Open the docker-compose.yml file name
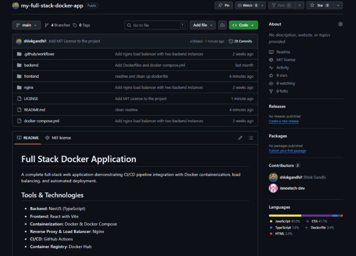Screen dimensions: 356x256 coord(42,121)
